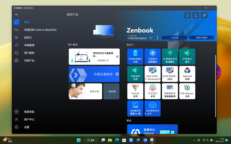231x144 pixels.
Task: Toggle the 自动键盘背光 tile
Action: pyautogui.click(x=153, y=109)
